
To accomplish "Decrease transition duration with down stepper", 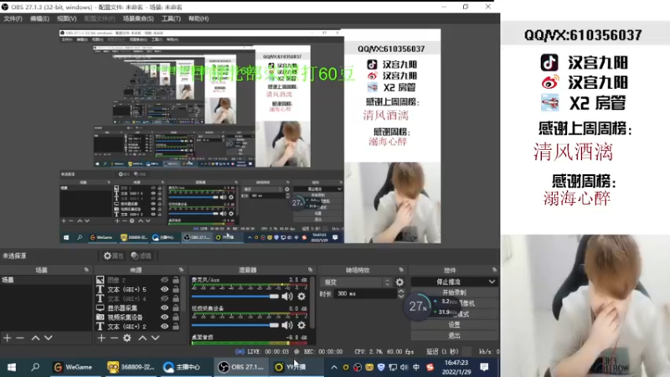I will pyautogui.click(x=401, y=297).
